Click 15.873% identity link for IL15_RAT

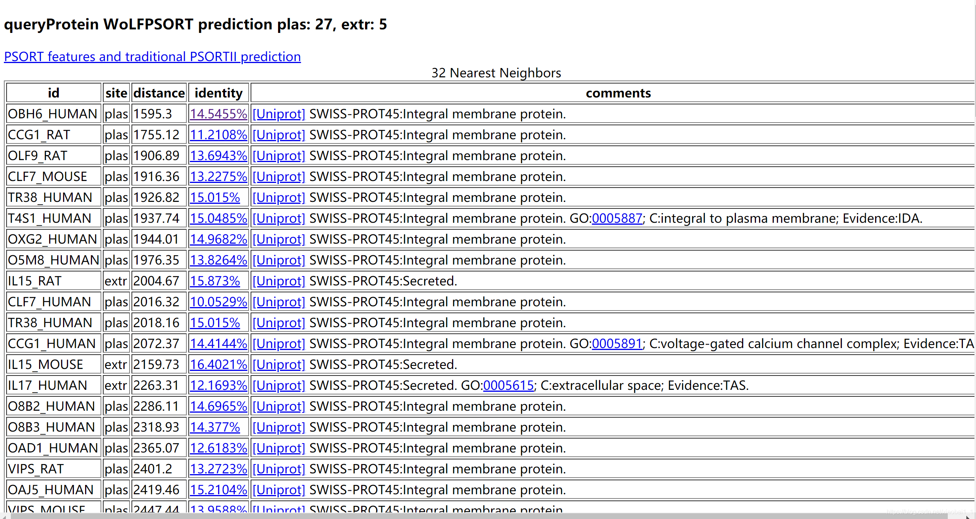tap(215, 281)
